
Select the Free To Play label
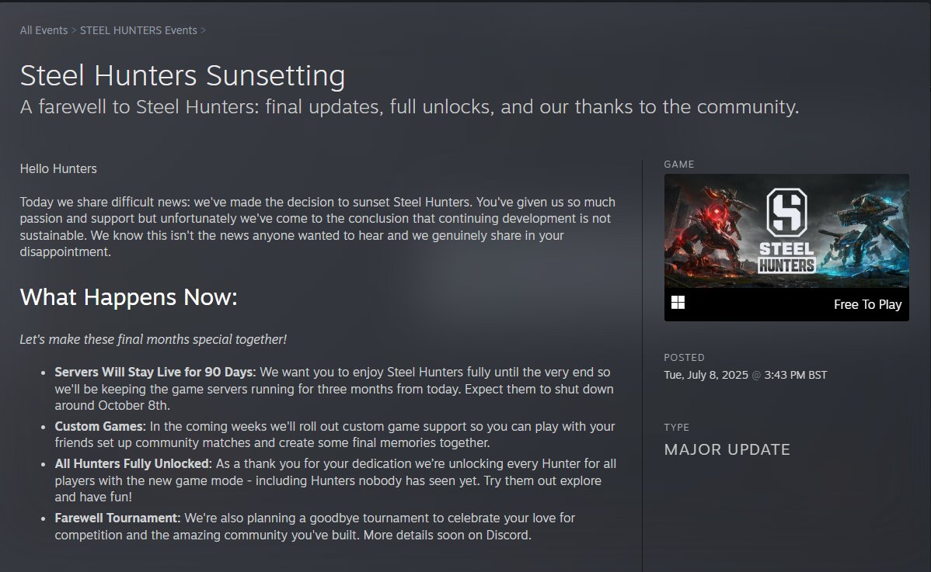867,305
